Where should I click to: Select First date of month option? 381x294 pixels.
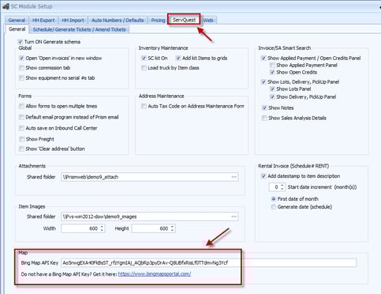(274, 199)
